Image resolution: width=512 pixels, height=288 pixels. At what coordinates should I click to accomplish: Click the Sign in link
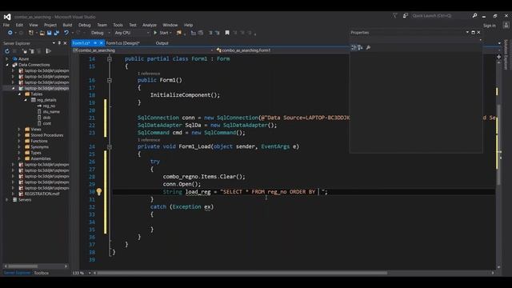pyautogui.click(x=489, y=26)
